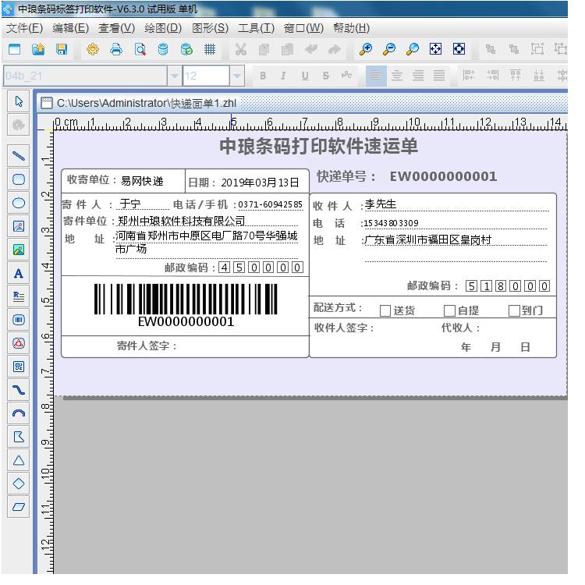The height and width of the screenshot is (585, 585).
Task: Save the label with the floppy icon
Action: pos(62,49)
